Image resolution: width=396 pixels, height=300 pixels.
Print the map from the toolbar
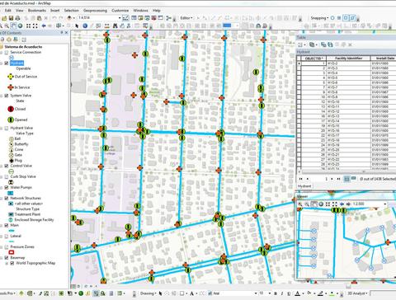coord(18,18)
